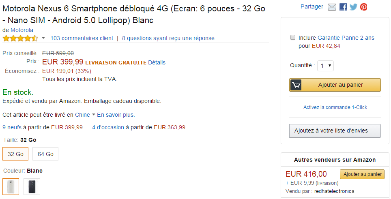Screen dimensions: 391x199
Task: Choose the white phone color swatch
Action: click(x=11, y=186)
